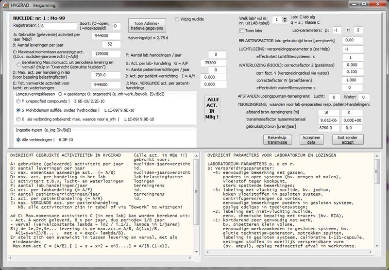The image size is (389, 270).
Task: Edit field A gebruikte activiteit per jaar
Action: tap(106, 36)
